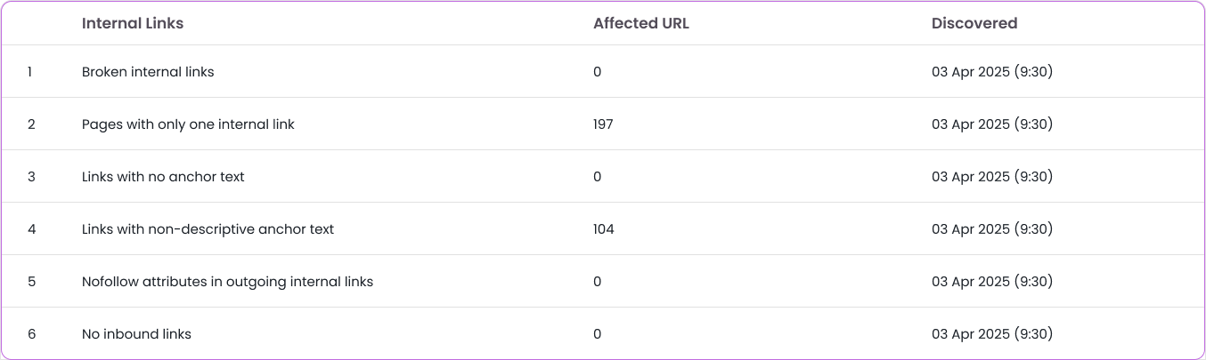Click discovered date of Broken internal links
1206x360 pixels.
(992, 72)
